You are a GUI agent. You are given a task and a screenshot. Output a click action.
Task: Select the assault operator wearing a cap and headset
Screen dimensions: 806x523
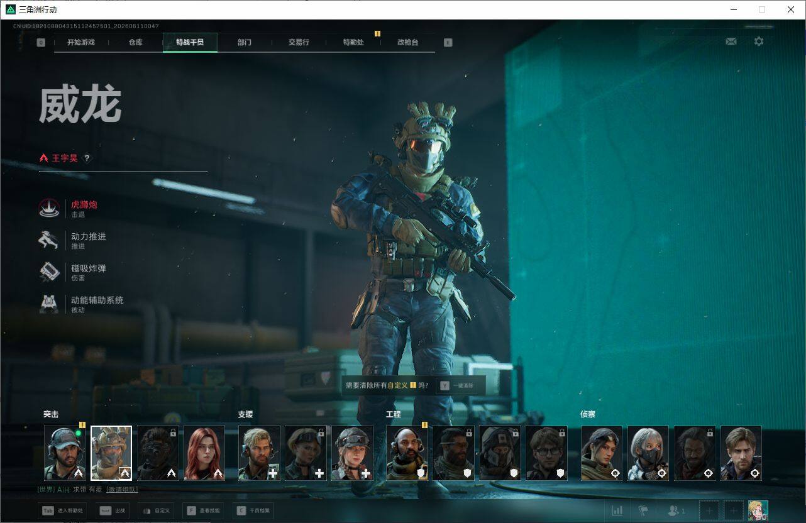tap(65, 453)
